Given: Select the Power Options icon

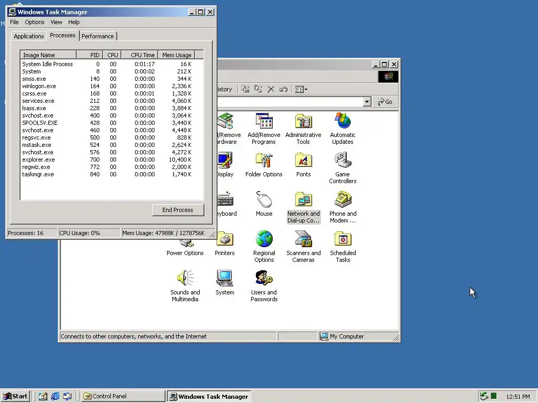Looking at the screenshot, I should tap(185, 248).
